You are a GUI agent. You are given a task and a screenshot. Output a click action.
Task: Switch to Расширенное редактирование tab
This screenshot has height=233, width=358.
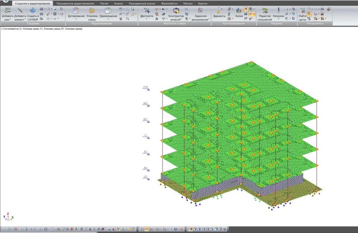75,4
